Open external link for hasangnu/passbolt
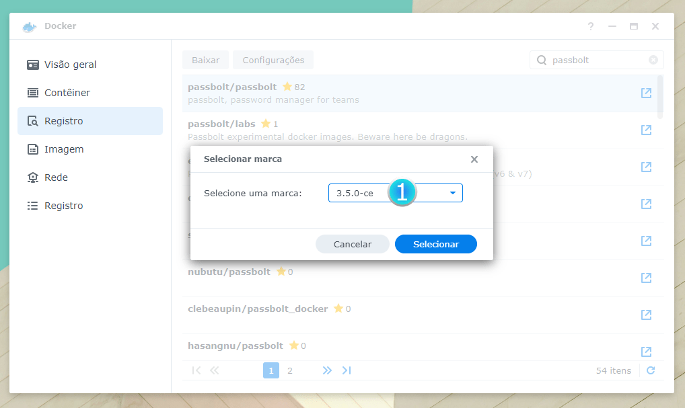This screenshot has width=685, height=408. pyautogui.click(x=646, y=352)
